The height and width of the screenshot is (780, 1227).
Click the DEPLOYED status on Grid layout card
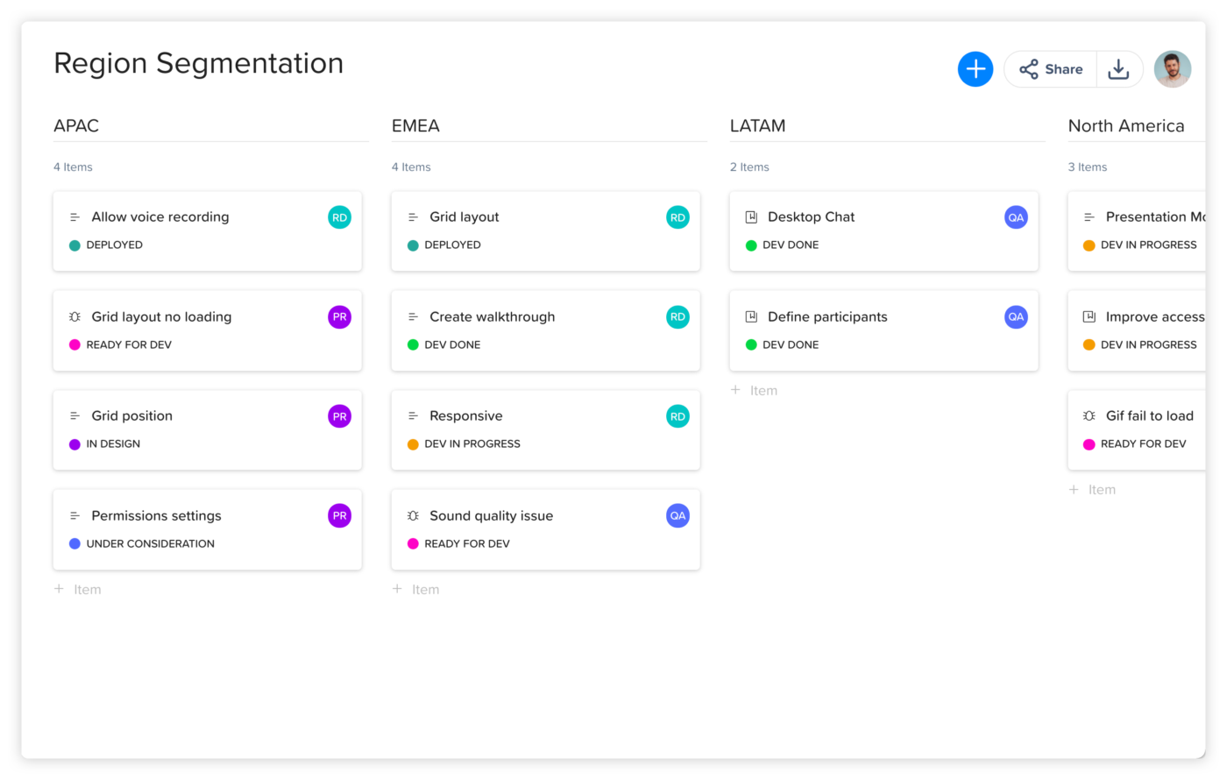451,245
